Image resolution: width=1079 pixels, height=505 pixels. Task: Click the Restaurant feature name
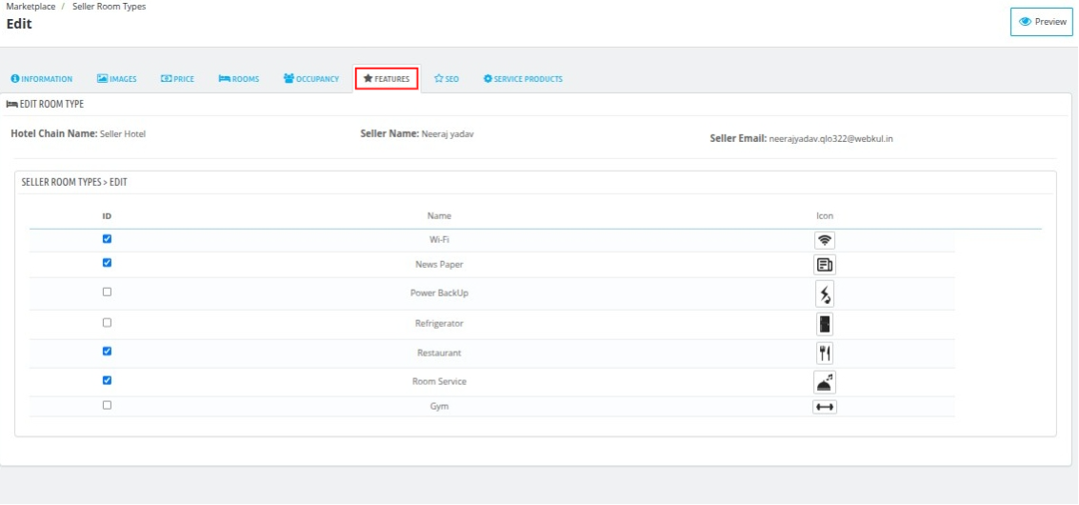pos(439,353)
